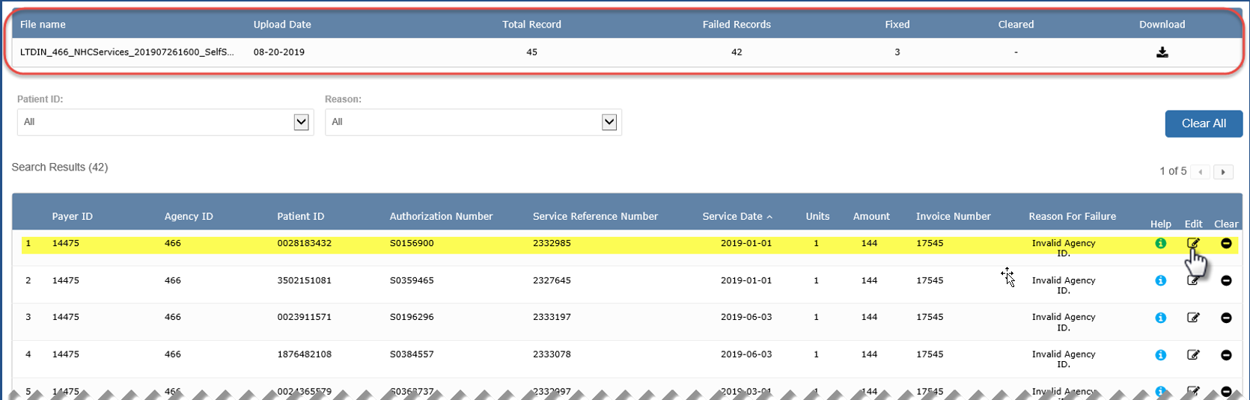Edit the record in row 4
Image resolution: width=1250 pixels, height=400 pixels.
point(1193,355)
